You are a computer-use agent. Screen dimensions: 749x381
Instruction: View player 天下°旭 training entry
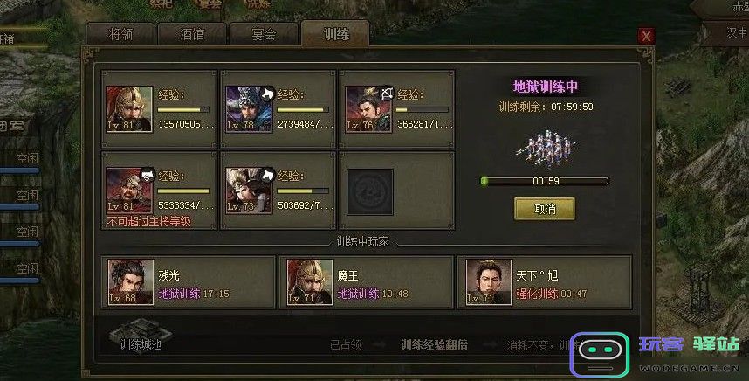[545, 282]
